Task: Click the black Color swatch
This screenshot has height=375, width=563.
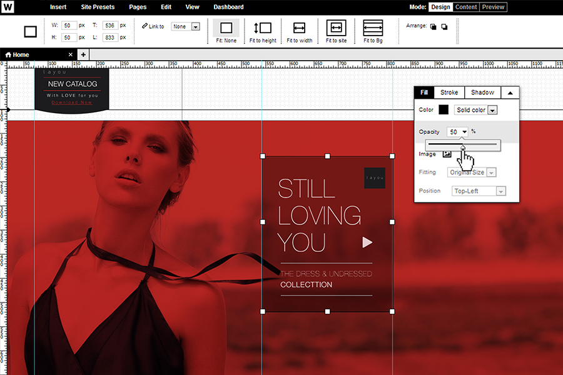Action: pyautogui.click(x=444, y=110)
